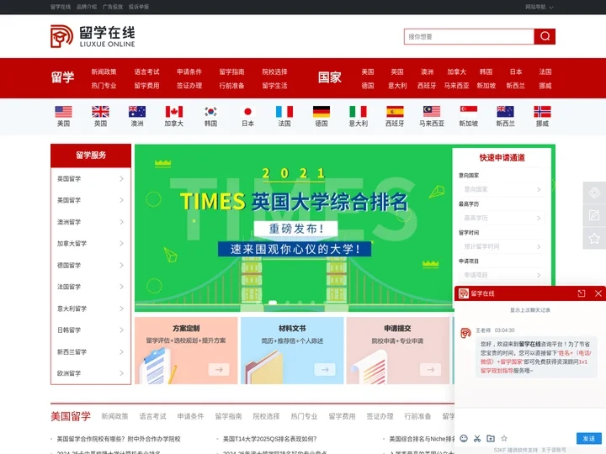Screen dimensions: 606x454
Task: Send the chat message with 发送
Action: [x=589, y=438]
